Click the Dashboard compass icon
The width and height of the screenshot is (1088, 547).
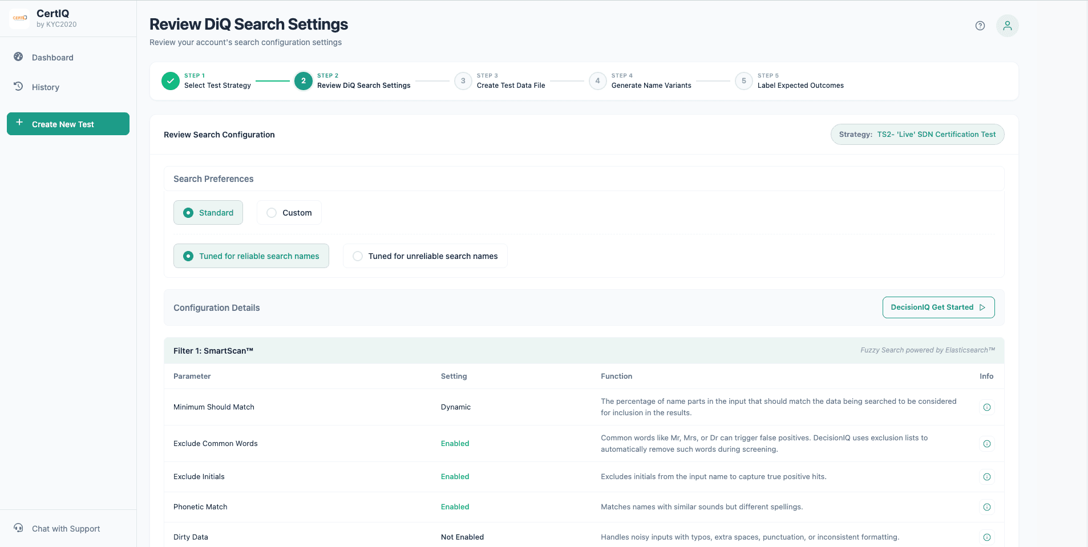coord(18,57)
